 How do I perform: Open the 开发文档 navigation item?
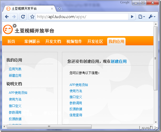click(x=53, y=41)
